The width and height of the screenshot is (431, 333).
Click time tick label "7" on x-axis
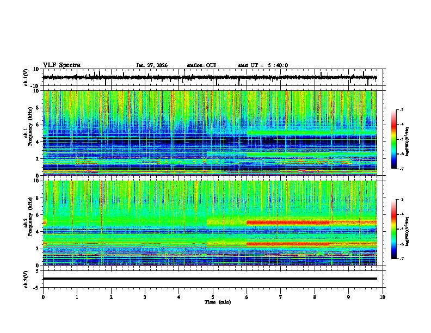281,297
